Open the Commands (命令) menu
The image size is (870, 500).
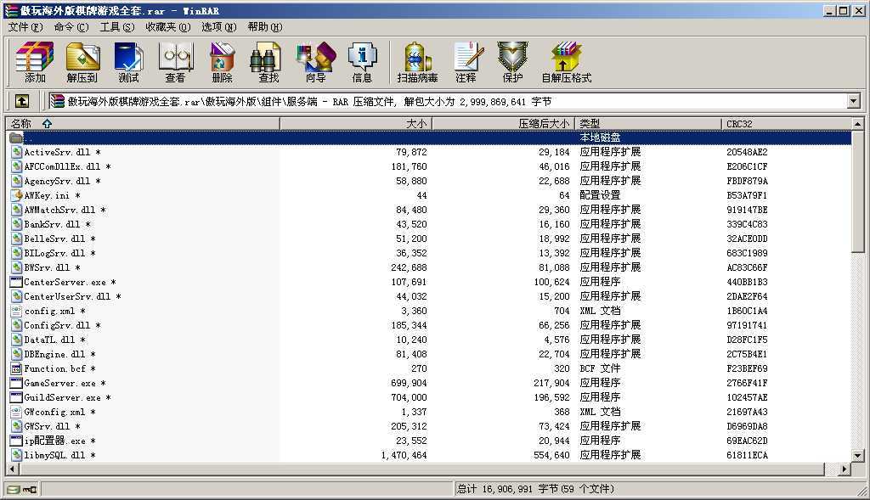click(71, 27)
